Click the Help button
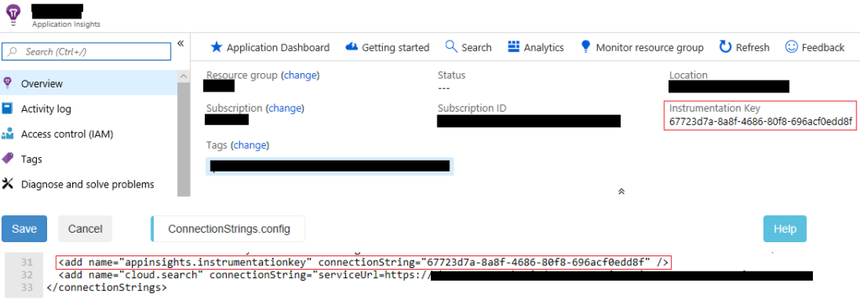The height and width of the screenshot is (305, 860). pyautogui.click(x=785, y=229)
